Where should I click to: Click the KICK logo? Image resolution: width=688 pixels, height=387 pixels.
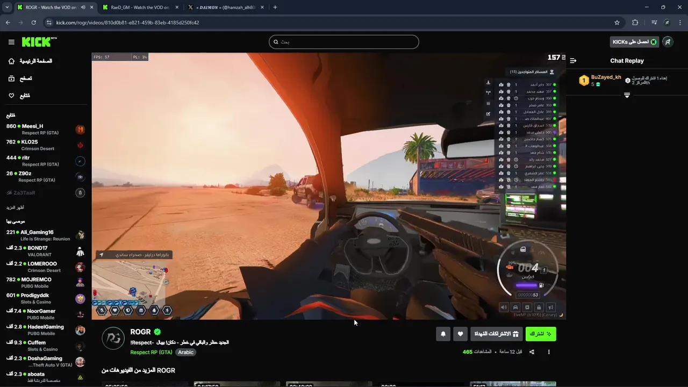pyautogui.click(x=39, y=42)
